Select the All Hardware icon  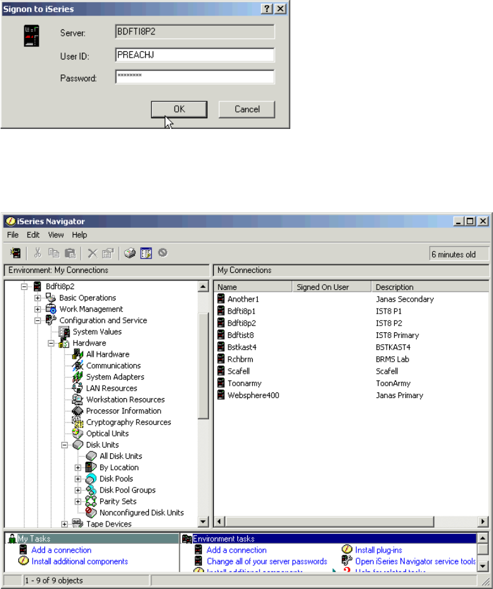(78, 354)
